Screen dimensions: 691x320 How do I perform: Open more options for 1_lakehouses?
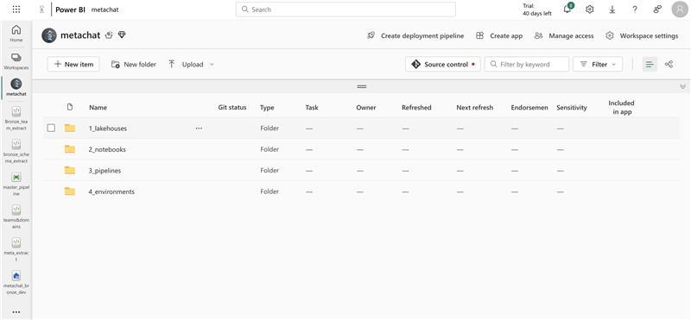(x=199, y=129)
